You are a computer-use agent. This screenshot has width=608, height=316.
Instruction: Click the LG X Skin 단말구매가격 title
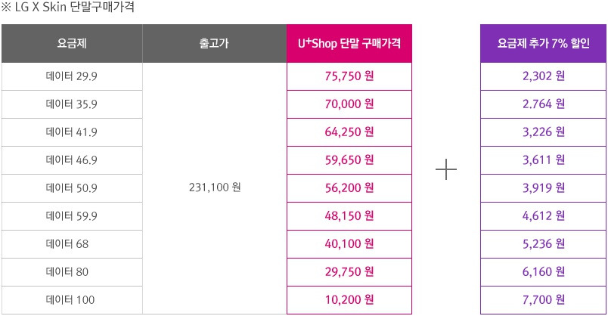point(68,7)
